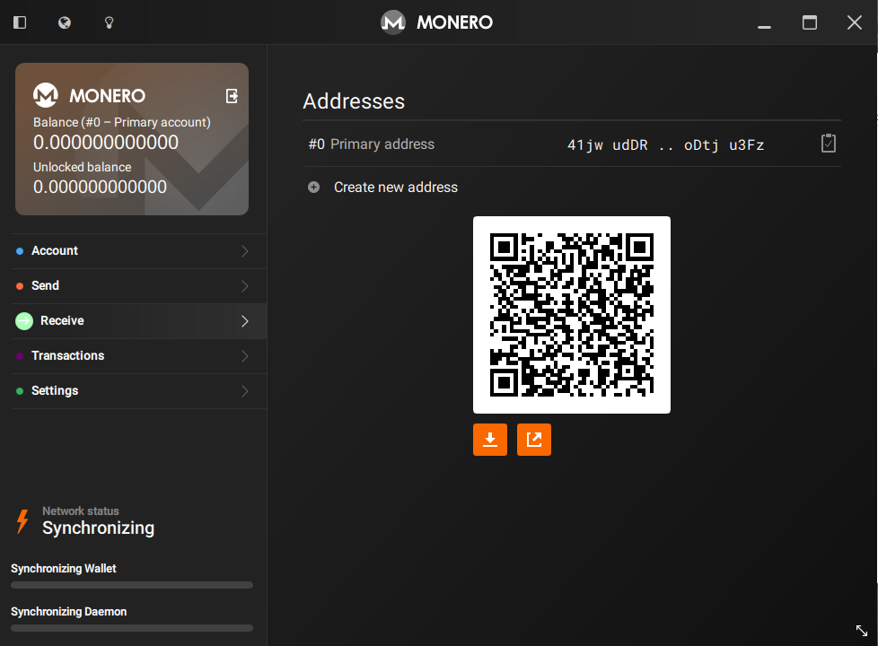
Task: Click the chevron next to Receive
Action: point(245,321)
